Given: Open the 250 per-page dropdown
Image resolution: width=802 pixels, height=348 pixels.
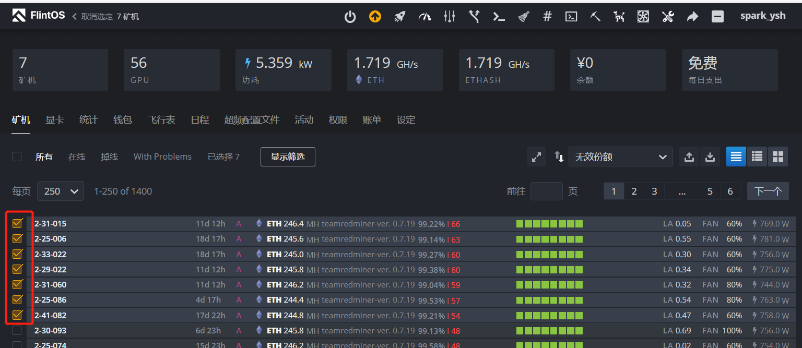Looking at the screenshot, I should (60, 191).
